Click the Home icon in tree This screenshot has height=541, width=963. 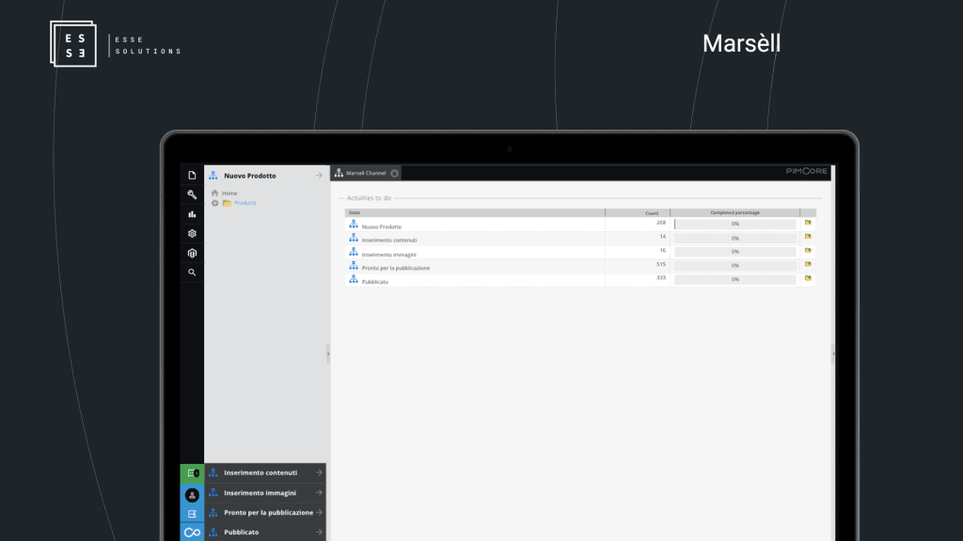coord(214,193)
